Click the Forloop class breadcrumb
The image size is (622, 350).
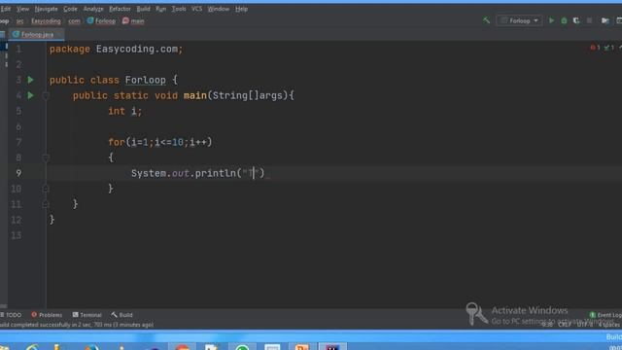coord(101,20)
